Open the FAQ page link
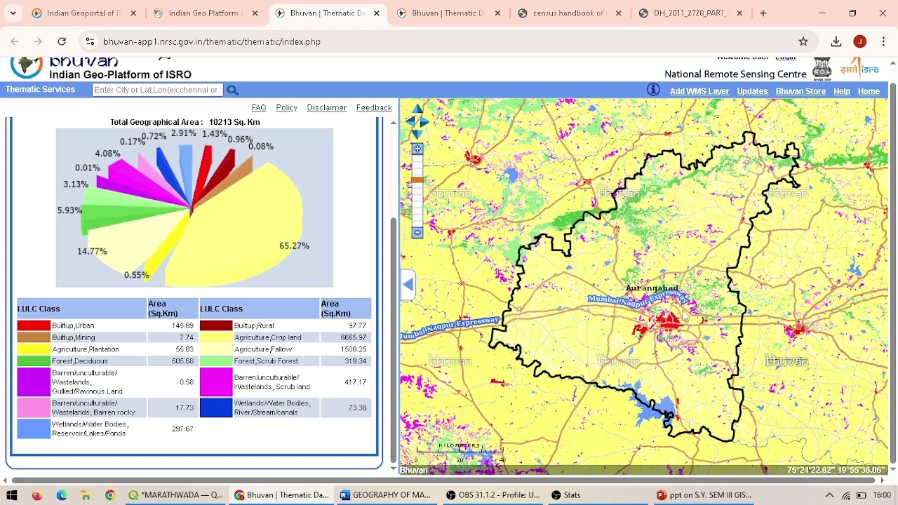This screenshot has width=898, height=505. 259,108
